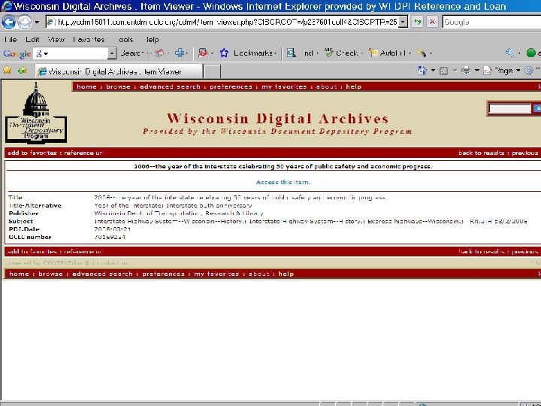Open the recent pages dropdown beside Forward
541x406 pixels.
[37, 23]
